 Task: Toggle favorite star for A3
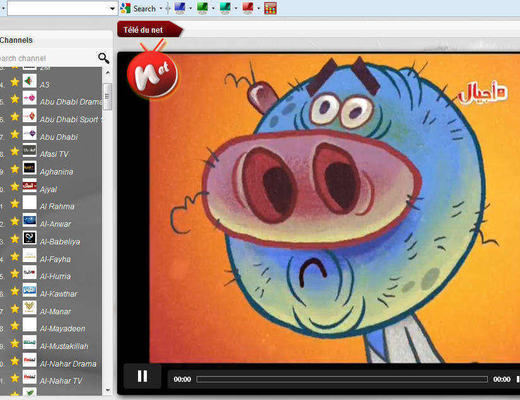point(14,81)
